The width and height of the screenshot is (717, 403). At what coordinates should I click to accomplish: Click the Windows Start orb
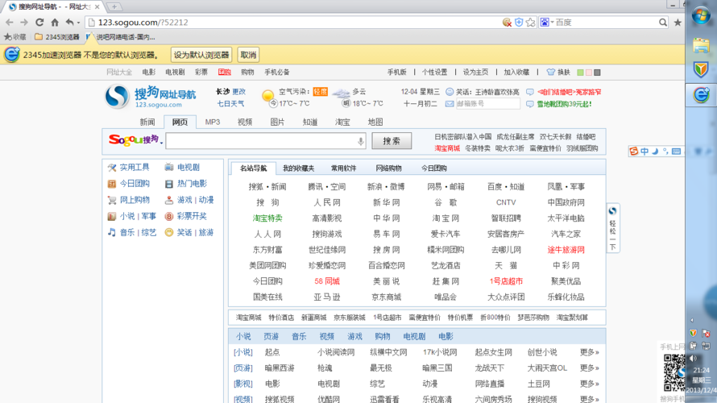click(701, 15)
